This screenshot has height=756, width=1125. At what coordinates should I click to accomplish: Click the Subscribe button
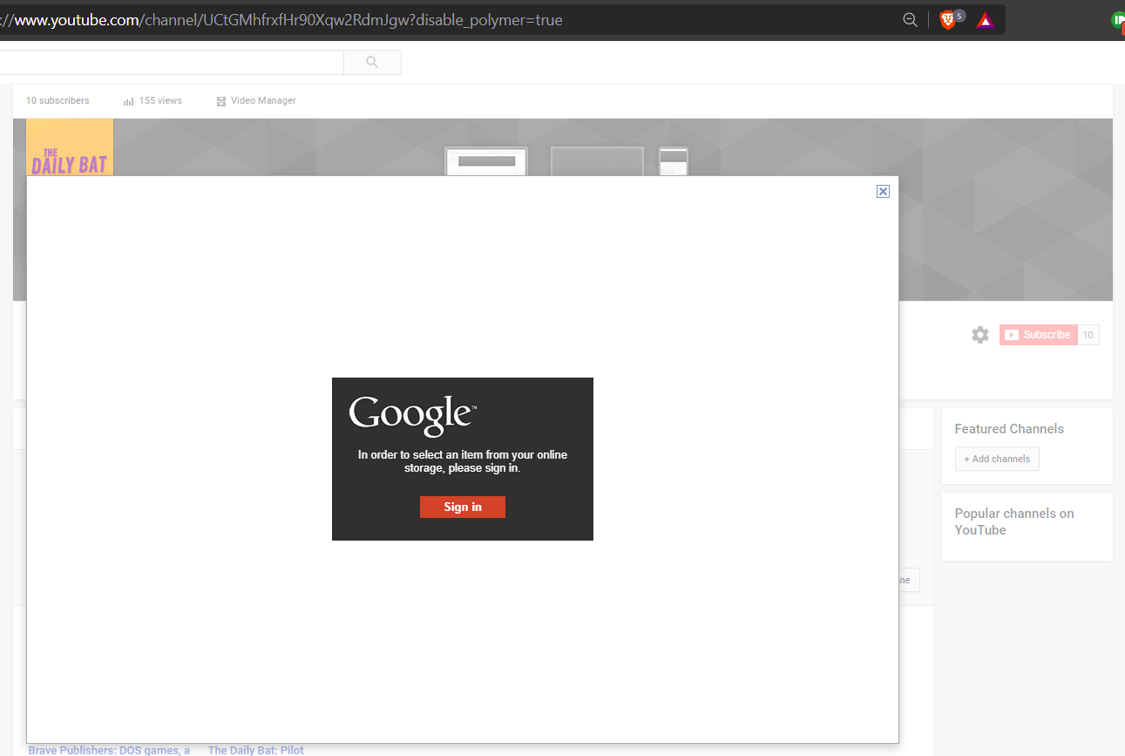[1039, 335]
